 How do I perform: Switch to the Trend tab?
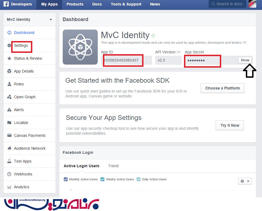pyautogui.click(x=113, y=166)
